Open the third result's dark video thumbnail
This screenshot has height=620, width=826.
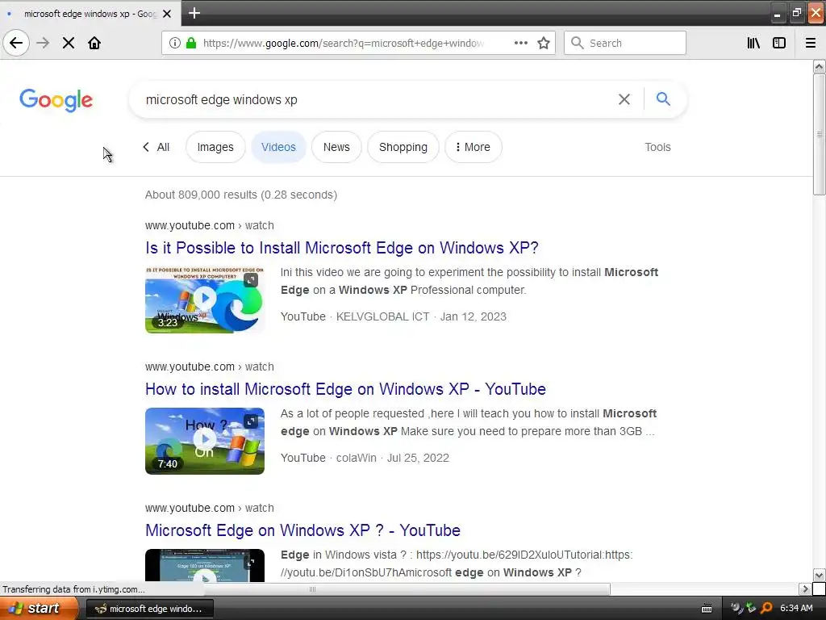click(x=205, y=566)
